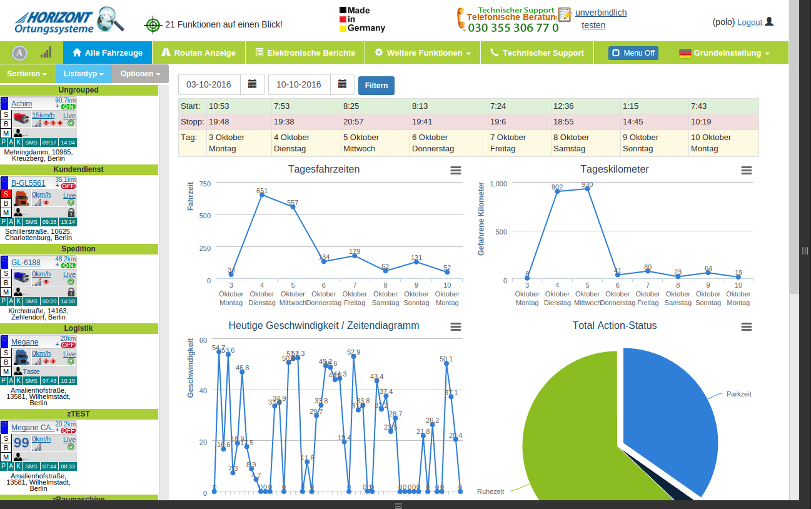
Task: Click Megane CA green live target icon
Action: 71,448
